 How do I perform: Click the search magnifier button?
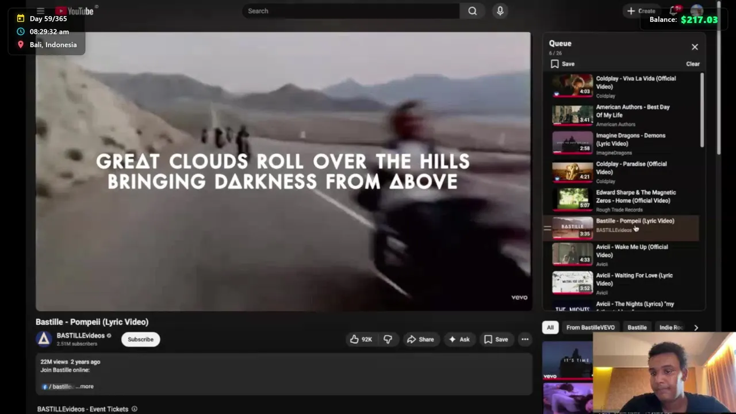(472, 11)
